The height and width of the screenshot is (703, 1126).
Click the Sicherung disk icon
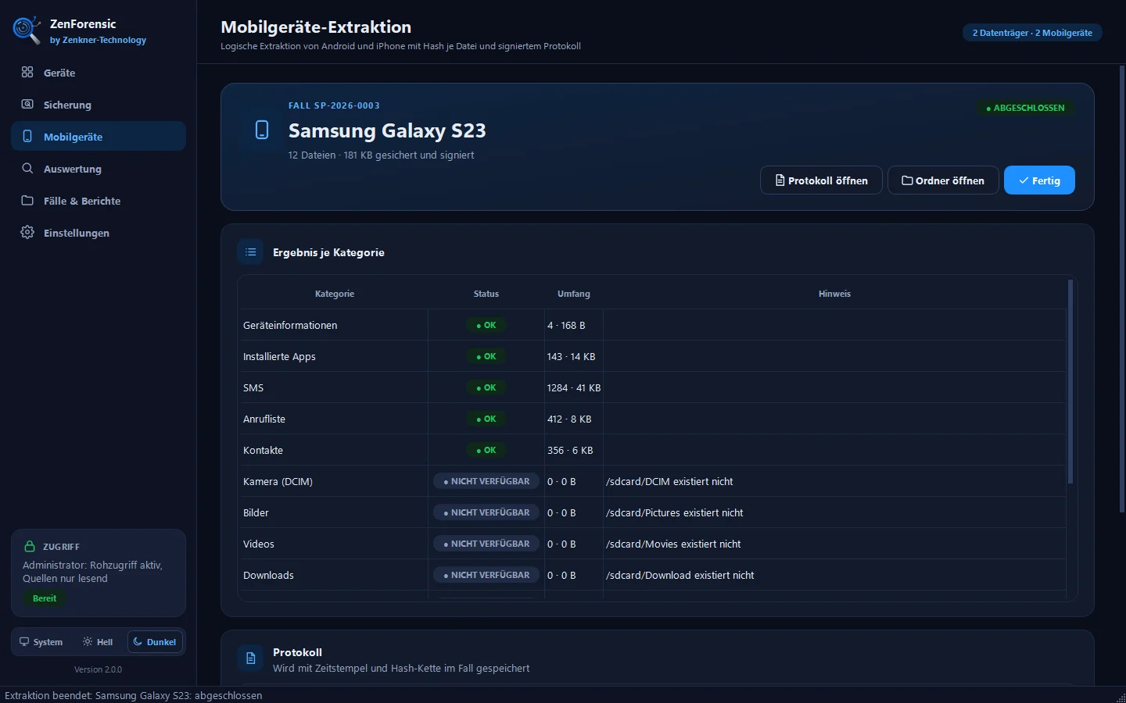(27, 104)
